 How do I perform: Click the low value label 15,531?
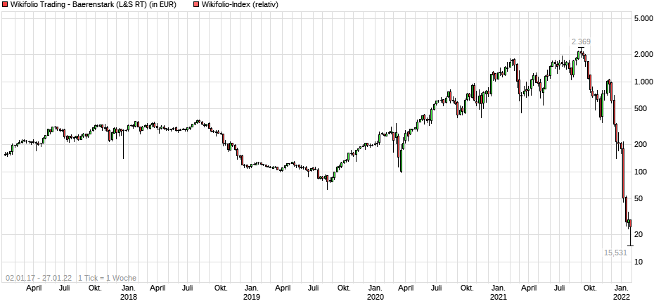click(x=615, y=253)
